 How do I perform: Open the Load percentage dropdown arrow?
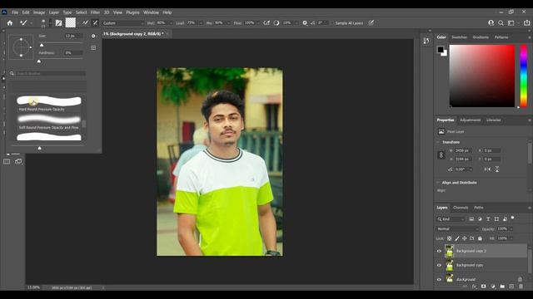[x=201, y=23]
